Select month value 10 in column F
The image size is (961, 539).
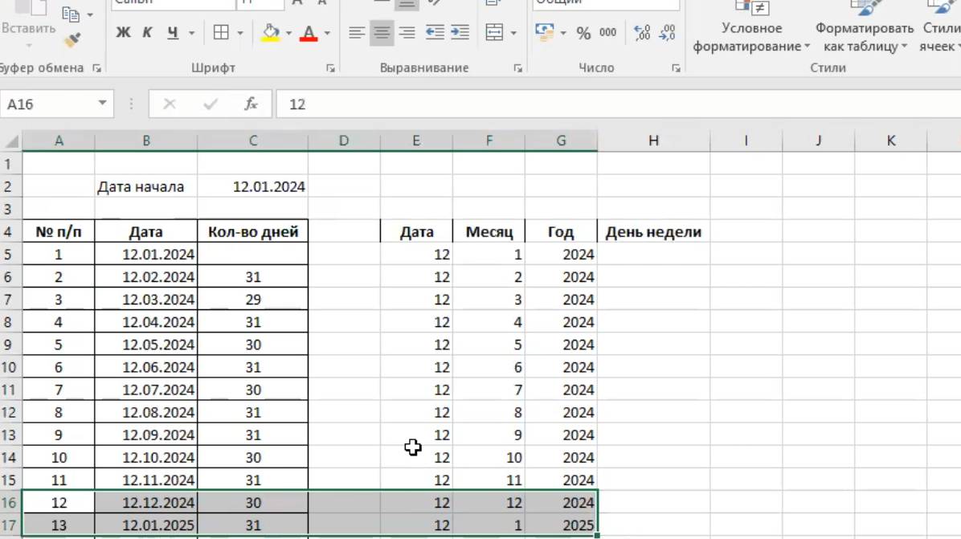(x=489, y=458)
